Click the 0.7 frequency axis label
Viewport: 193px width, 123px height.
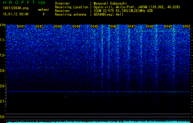pos(2,101)
